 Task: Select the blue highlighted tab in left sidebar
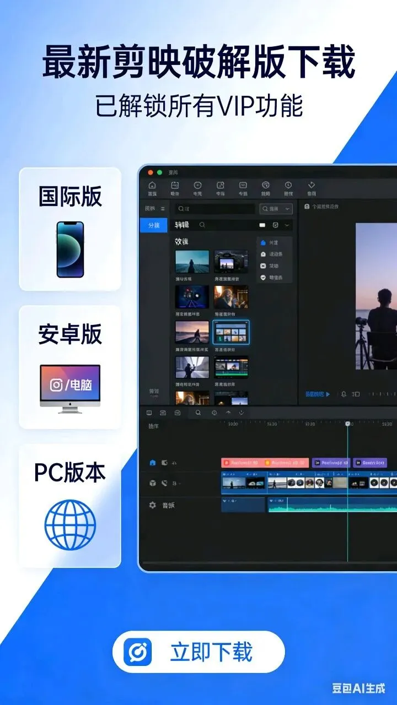click(x=153, y=225)
